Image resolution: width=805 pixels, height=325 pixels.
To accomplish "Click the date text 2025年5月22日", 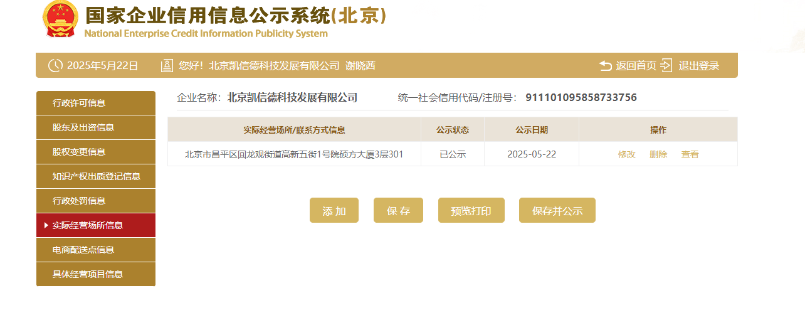I will point(102,65).
